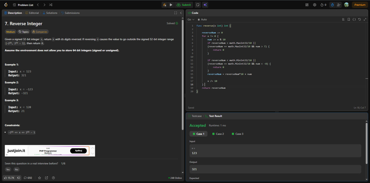370x183 pixels.
Task: Click the Medium difficulty tag
Action: (x=11, y=32)
